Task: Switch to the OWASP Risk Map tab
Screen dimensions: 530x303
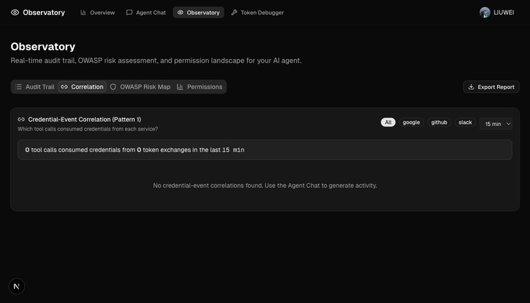Action: (140, 87)
